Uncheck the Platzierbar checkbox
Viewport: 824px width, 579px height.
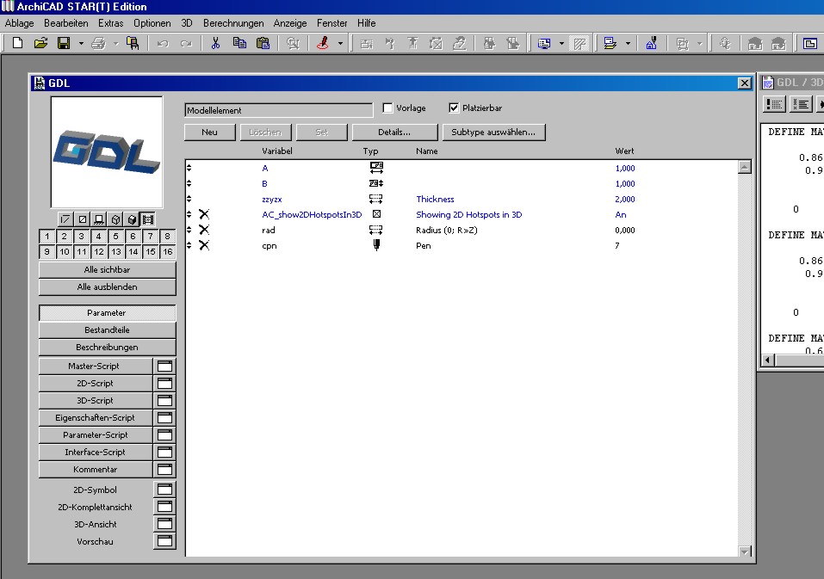click(454, 108)
